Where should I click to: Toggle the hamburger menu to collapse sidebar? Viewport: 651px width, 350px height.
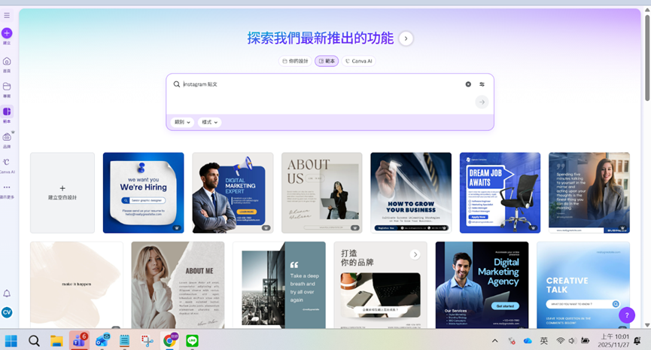[x=7, y=15]
